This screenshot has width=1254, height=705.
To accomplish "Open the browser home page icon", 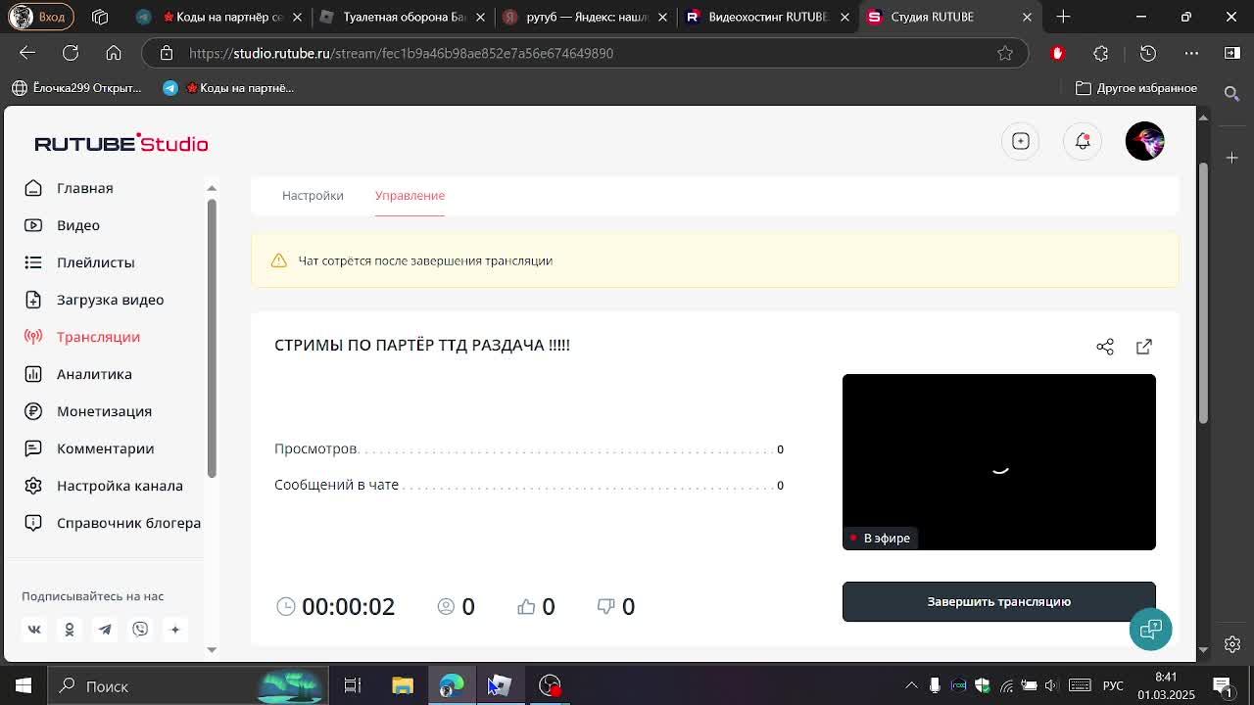I will [x=114, y=53].
